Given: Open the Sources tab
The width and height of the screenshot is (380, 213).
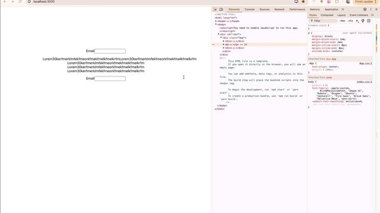Looking at the screenshot, I should (264, 9).
